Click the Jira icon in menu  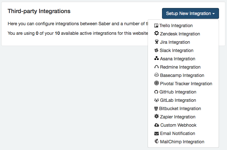[x=157, y=42]
